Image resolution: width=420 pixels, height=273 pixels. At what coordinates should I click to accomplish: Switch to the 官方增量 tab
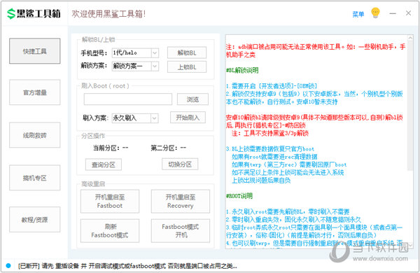35,92
